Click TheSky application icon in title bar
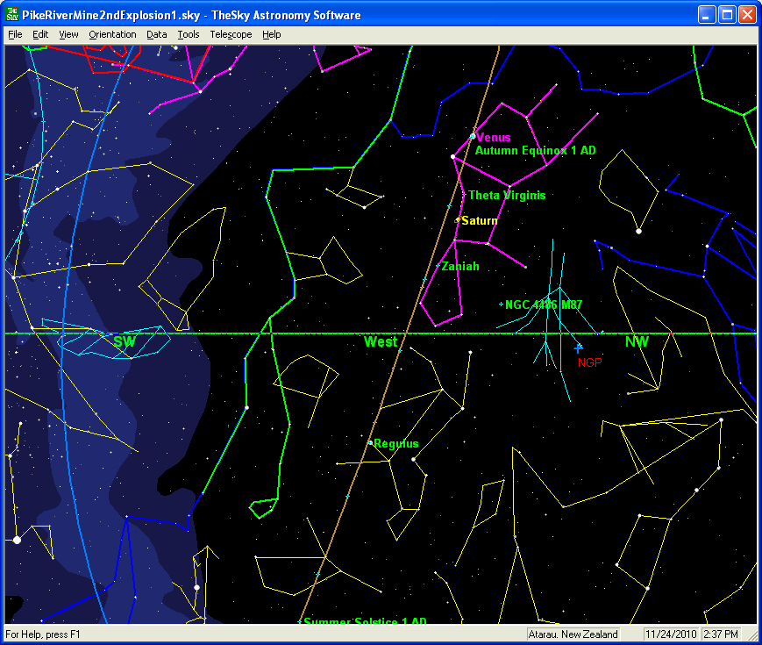762x645 pixels. 13,15
